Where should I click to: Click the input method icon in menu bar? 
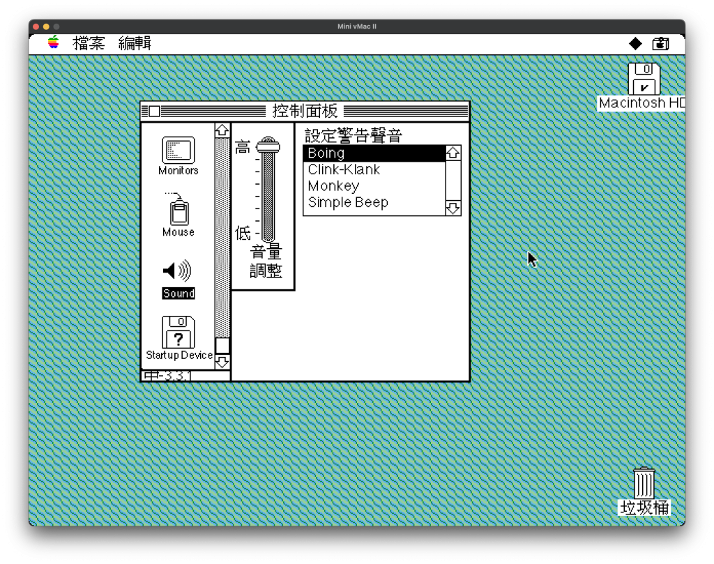[x=660, y=44]
